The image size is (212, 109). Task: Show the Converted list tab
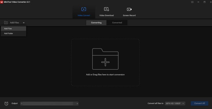tap(117, 23)
